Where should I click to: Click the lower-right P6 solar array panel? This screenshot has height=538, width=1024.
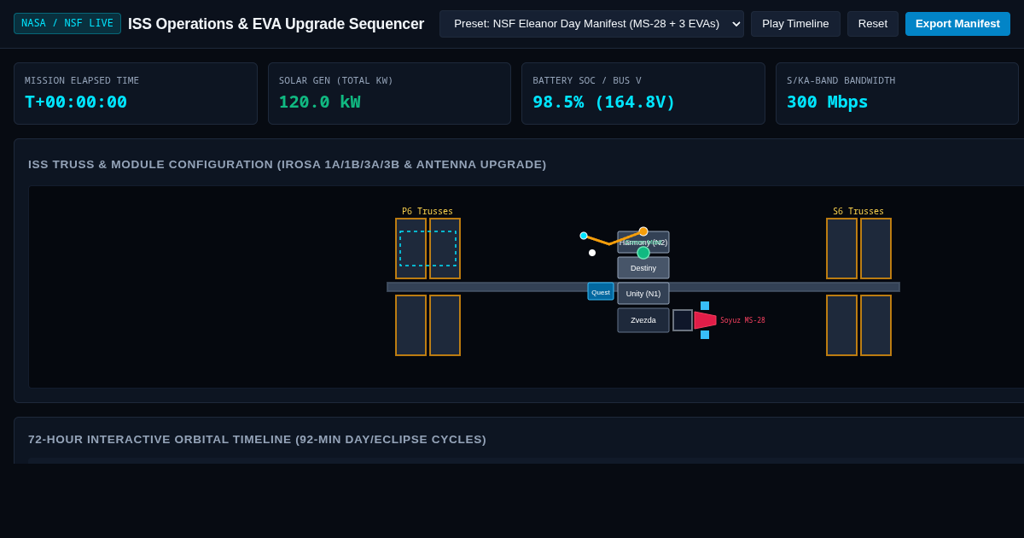pyautogui.click(x=445, y=325)
